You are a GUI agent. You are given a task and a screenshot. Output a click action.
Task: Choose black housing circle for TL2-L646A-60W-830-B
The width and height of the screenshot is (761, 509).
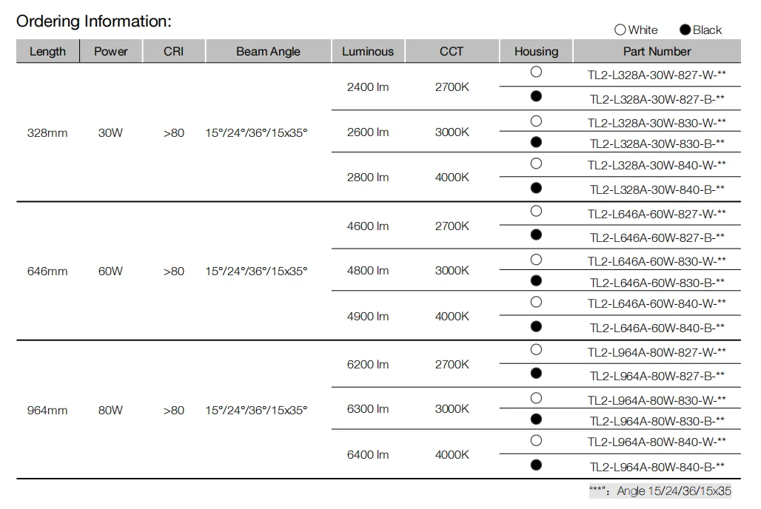[x=537, y=281]
